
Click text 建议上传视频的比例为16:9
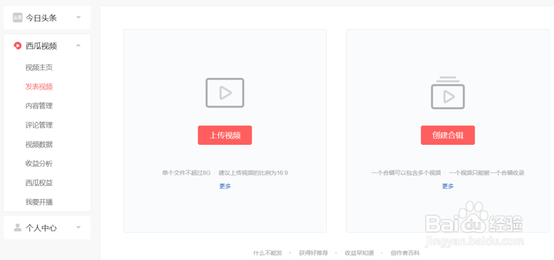tap(253, 173)
